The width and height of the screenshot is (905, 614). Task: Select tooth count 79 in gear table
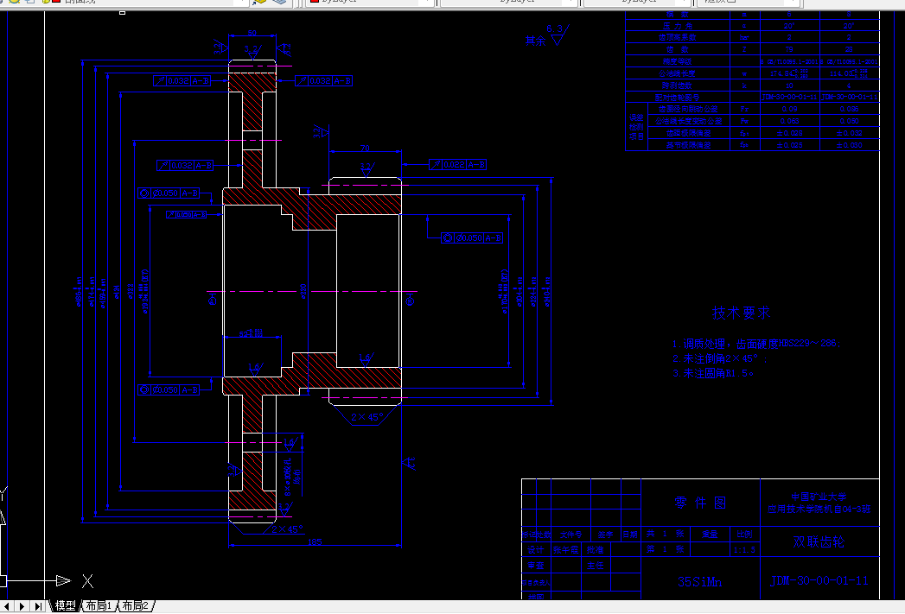pos(789,49)
